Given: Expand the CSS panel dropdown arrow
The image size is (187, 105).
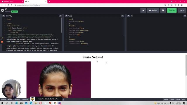Looking at the screenshot, I should pos(122,16).
